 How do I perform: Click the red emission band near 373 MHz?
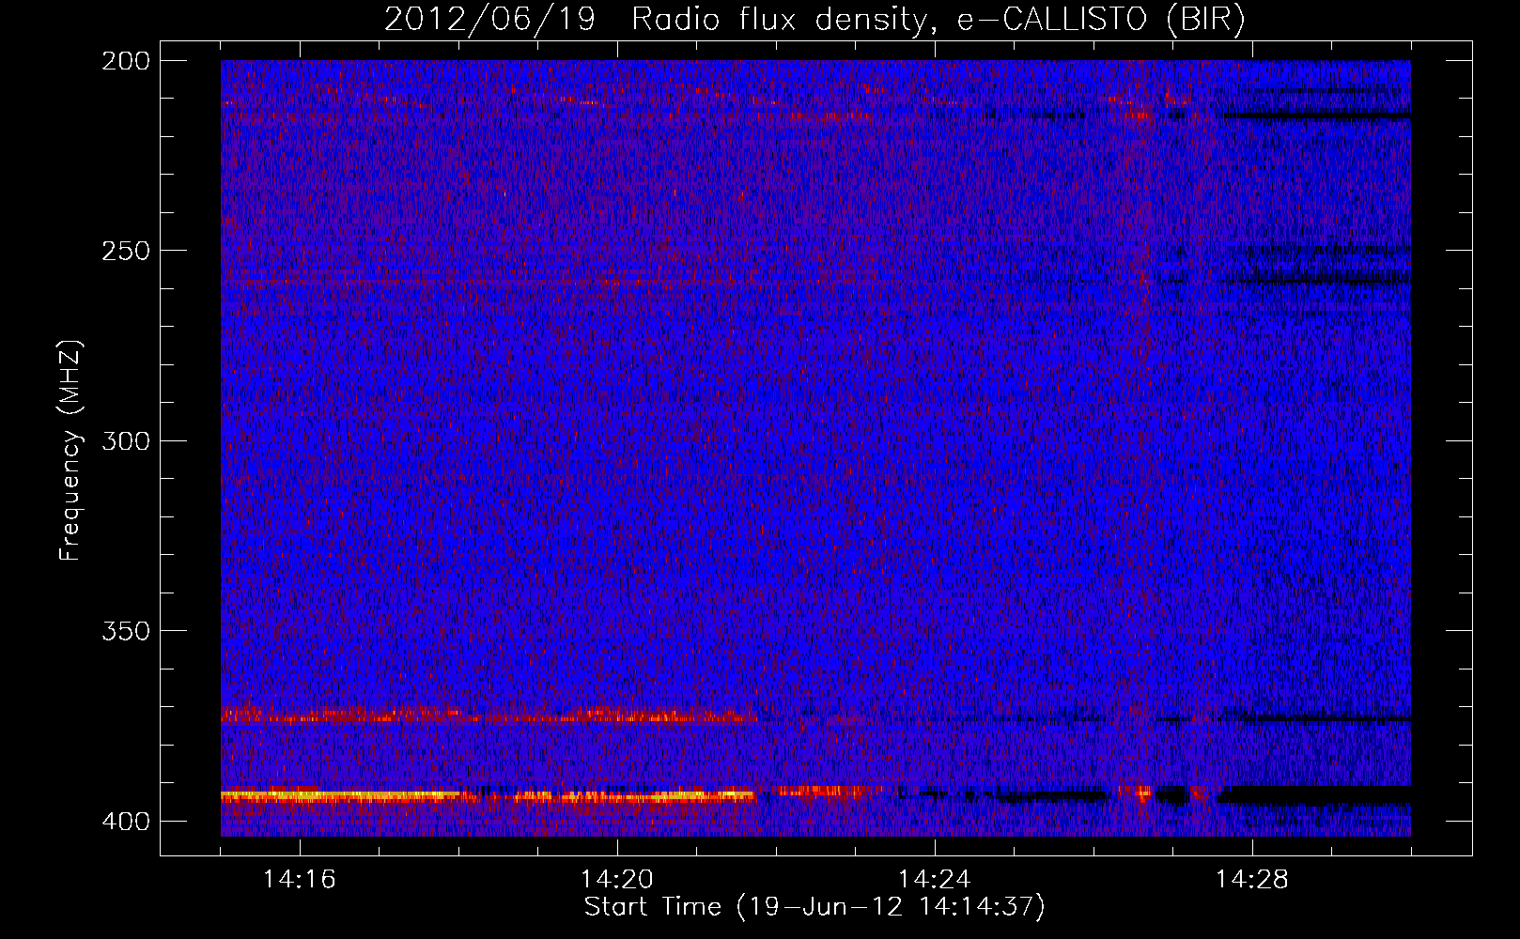click(x=489, y=716)
